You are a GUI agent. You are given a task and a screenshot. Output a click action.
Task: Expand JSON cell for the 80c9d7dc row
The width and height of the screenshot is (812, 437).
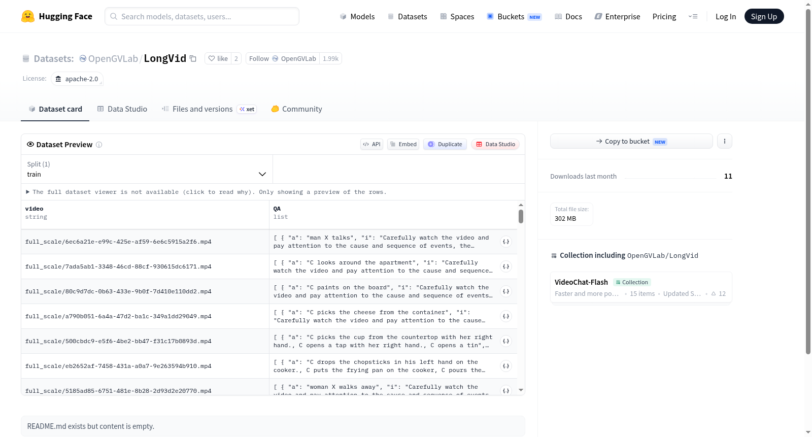pos(506,291)
